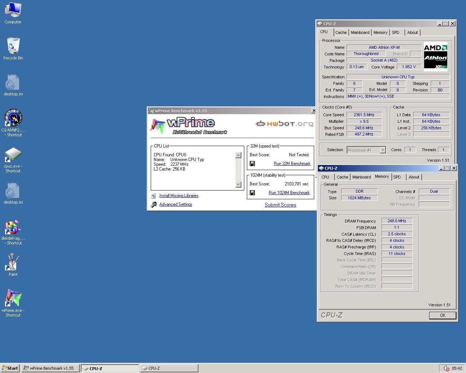
Task: Switch to Mainboard tab in lower CPU-Z
Action: click(362, 177)
